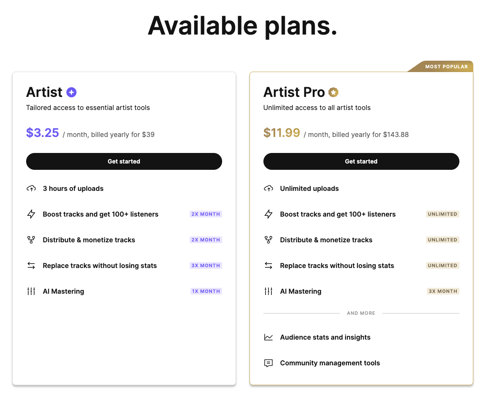
Task: Click Audience stats and insights feature text
Action: (x=325, y=337)
